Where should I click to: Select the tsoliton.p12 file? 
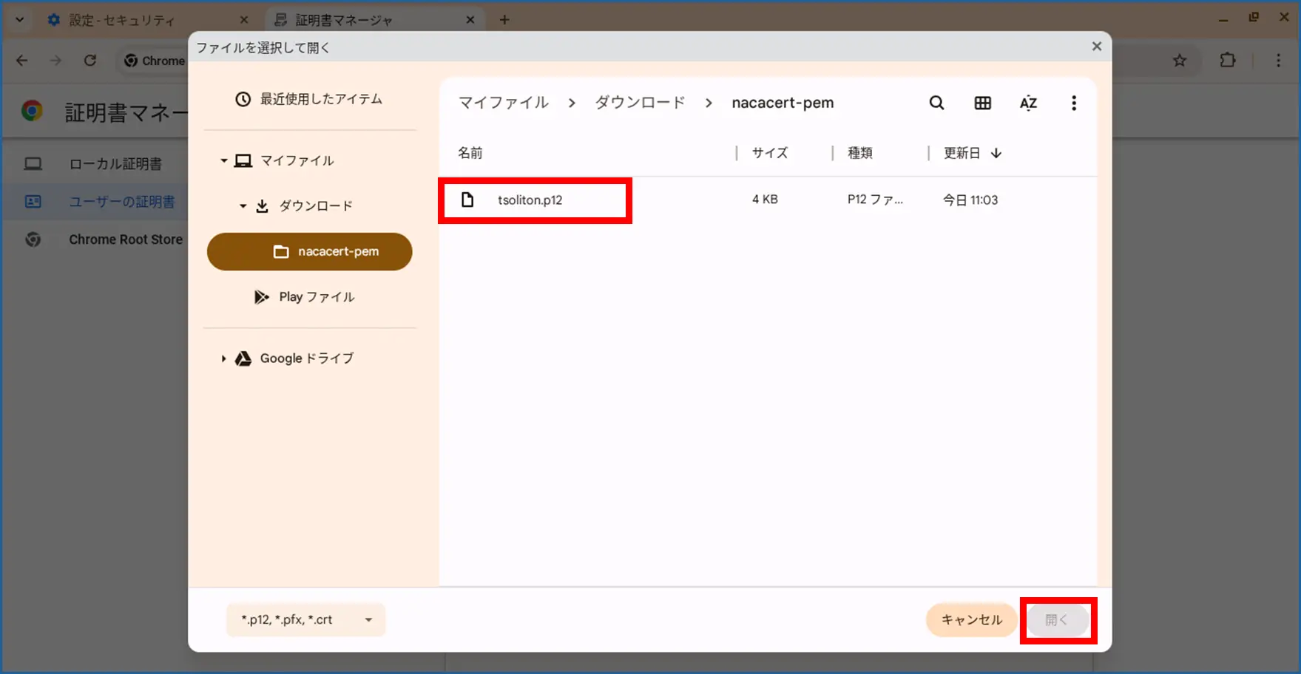(x=530, y=200)
